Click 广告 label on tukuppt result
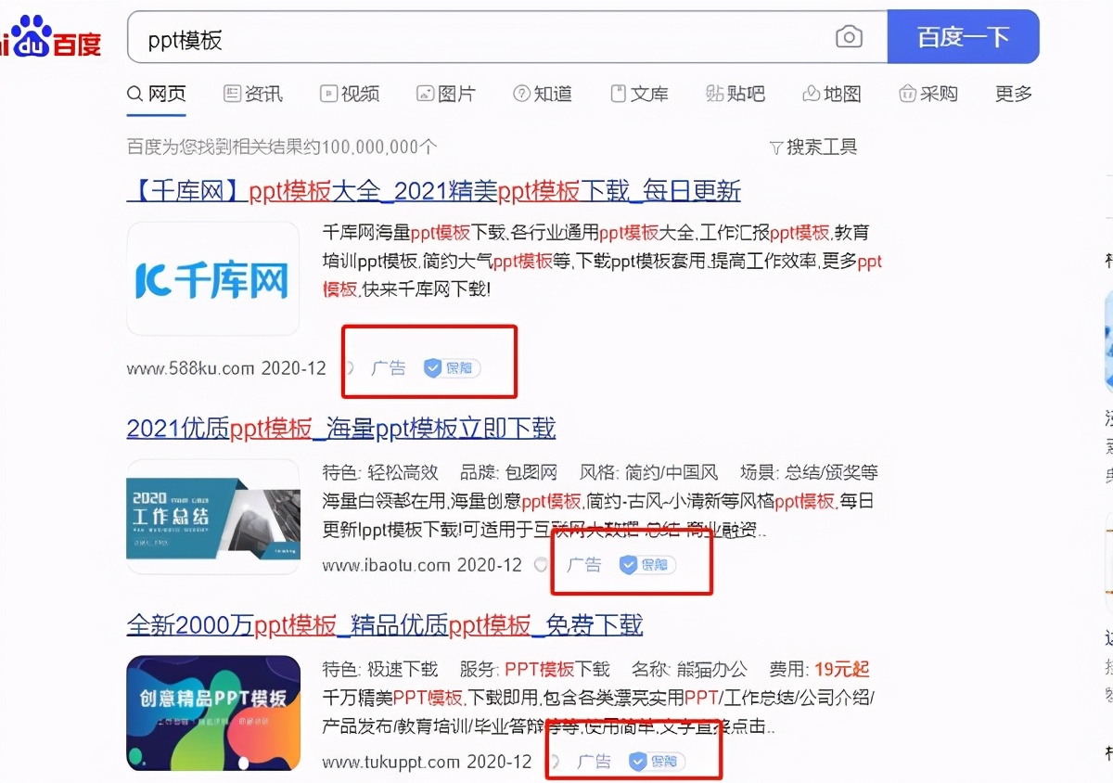This screenshot has width=1113, height=783. [x=595, y=762]
